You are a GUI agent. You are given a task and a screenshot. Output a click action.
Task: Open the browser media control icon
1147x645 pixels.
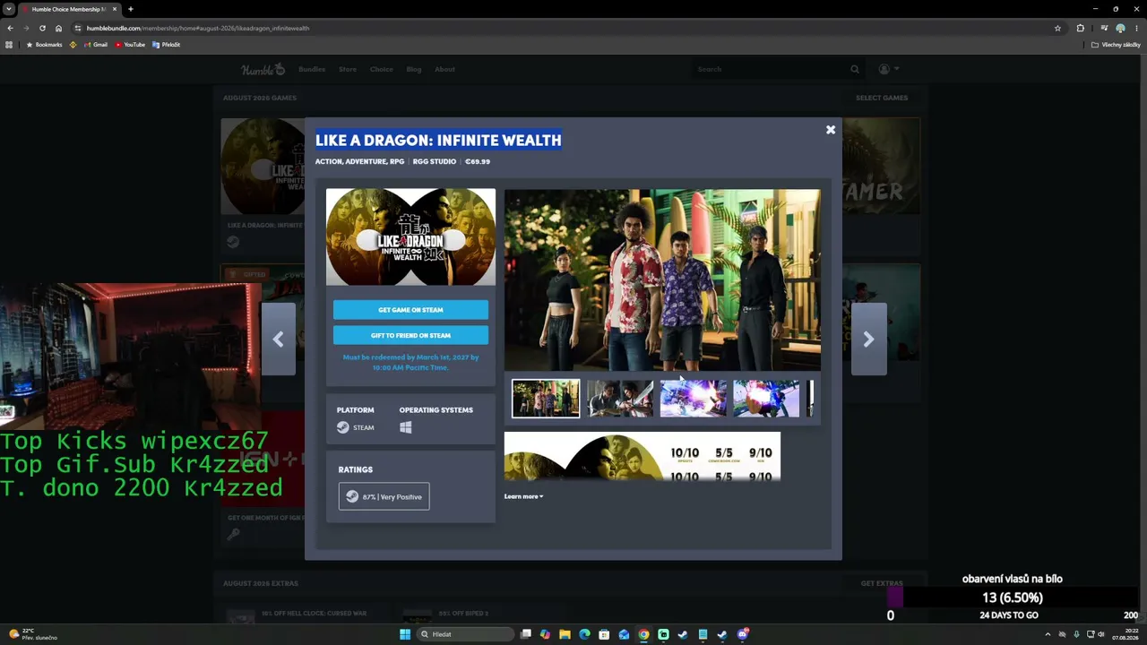[x=1104, y=28]
